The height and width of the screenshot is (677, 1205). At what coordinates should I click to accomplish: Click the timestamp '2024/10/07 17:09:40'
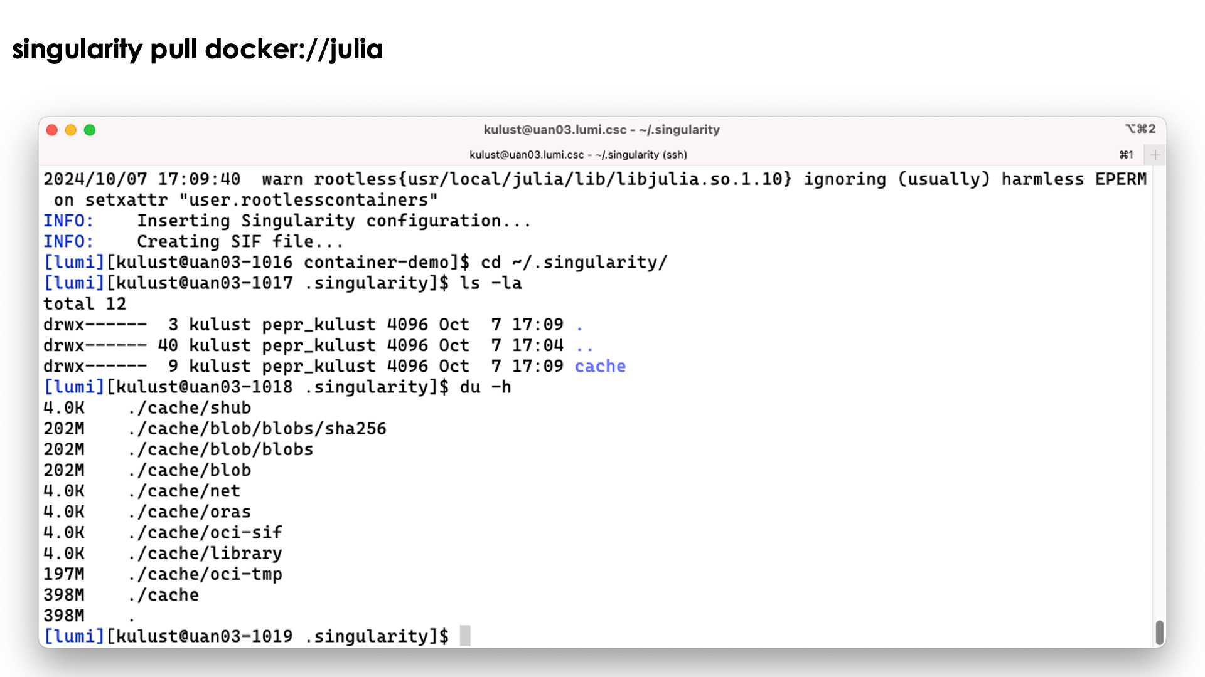142,179
